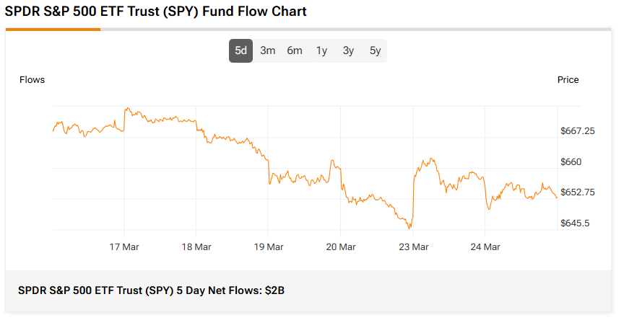This screenshot has width=624, height=320.
Task: Click the 17 Mar date label
Action: click(124, 247)
